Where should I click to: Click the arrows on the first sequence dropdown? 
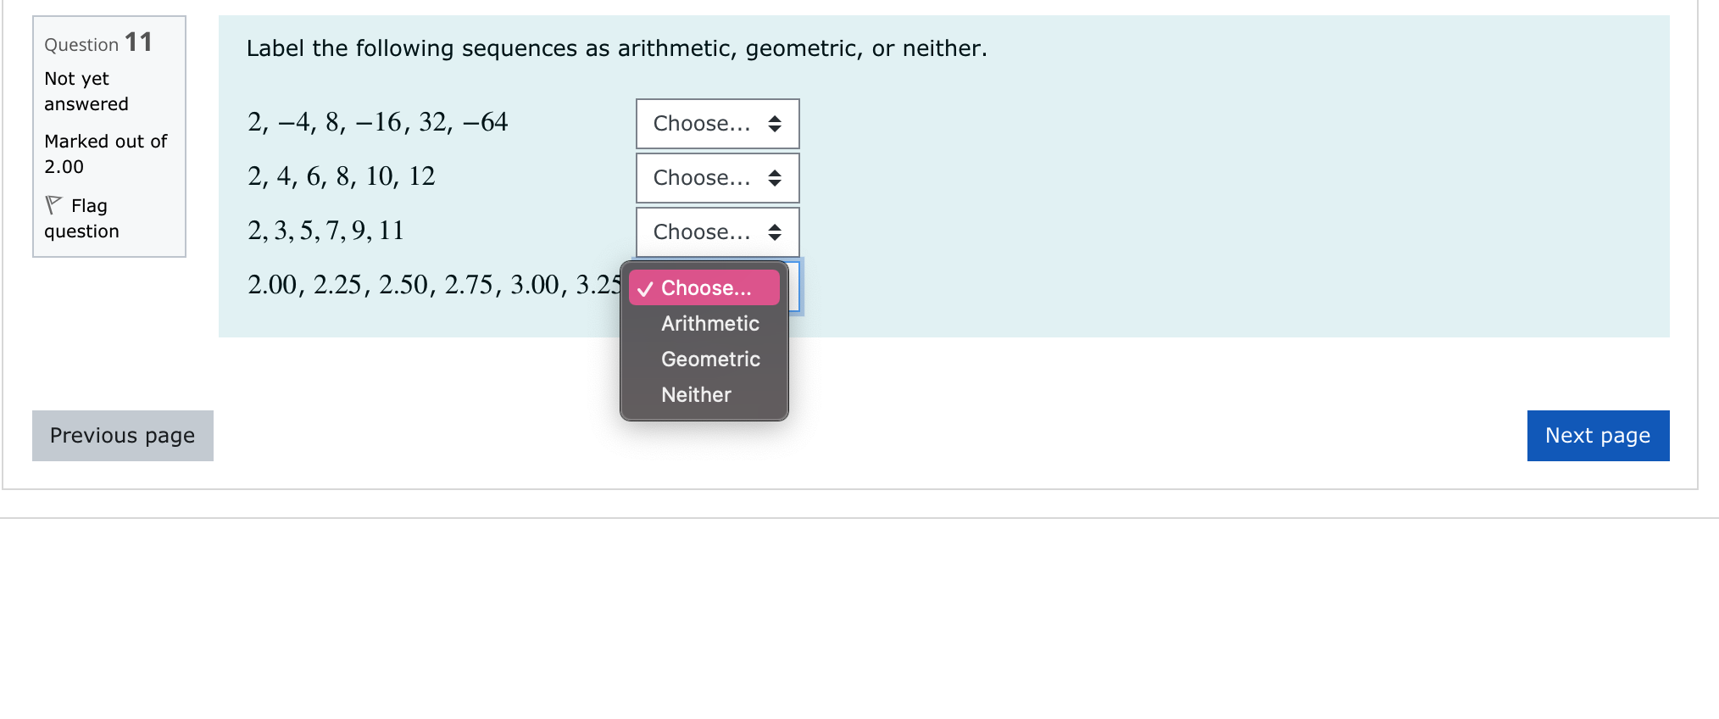coord(774,124)
